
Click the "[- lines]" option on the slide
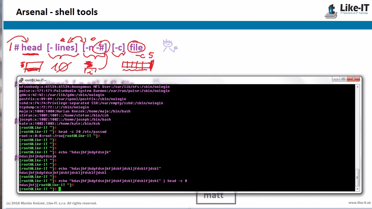coord(62,47)
